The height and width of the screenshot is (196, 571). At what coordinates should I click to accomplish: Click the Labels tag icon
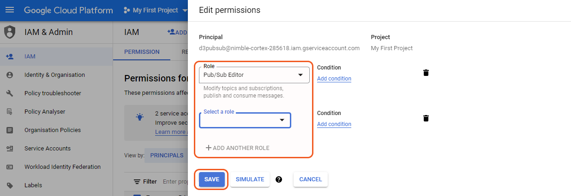10,185
